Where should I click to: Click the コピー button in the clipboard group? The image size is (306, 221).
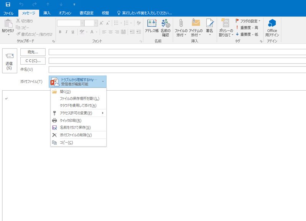22,28
